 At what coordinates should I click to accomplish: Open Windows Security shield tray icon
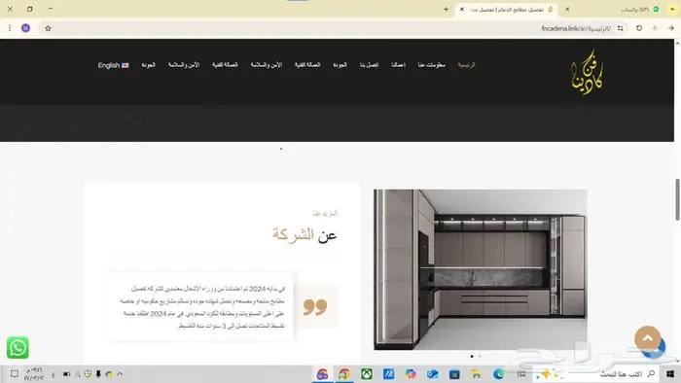88,374
